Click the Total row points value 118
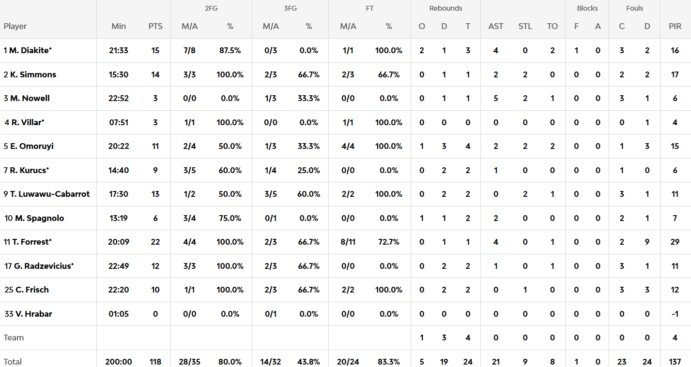The height and width of the screenshot is (367, 691). [x=155, y=362]
